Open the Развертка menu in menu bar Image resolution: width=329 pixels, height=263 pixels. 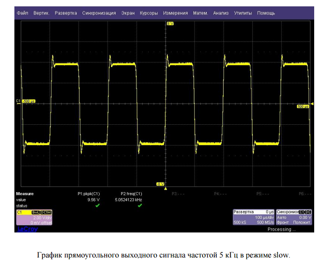tap(66, 13)
